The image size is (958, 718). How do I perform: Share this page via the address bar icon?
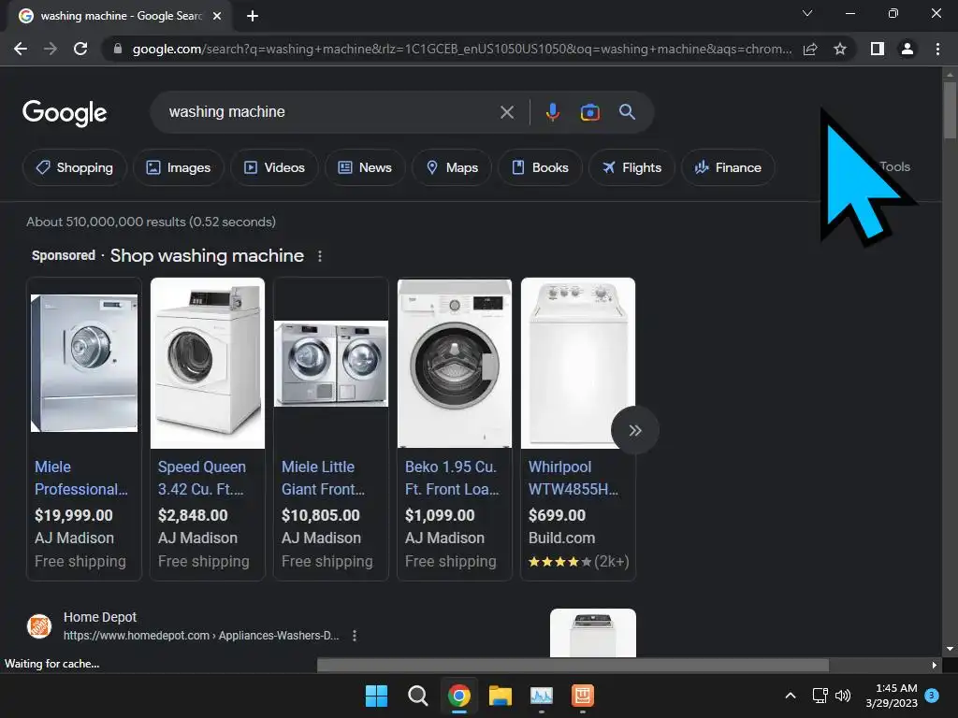810,49
